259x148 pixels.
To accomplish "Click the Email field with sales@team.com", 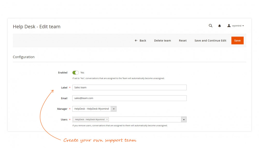I will click(x=129, y=98).
